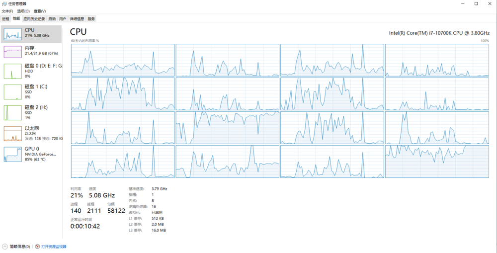Select 磁盘 2 (H:) SSD thumbnail
The width and height of the screenshot is (497, 253).
(13, 113)
